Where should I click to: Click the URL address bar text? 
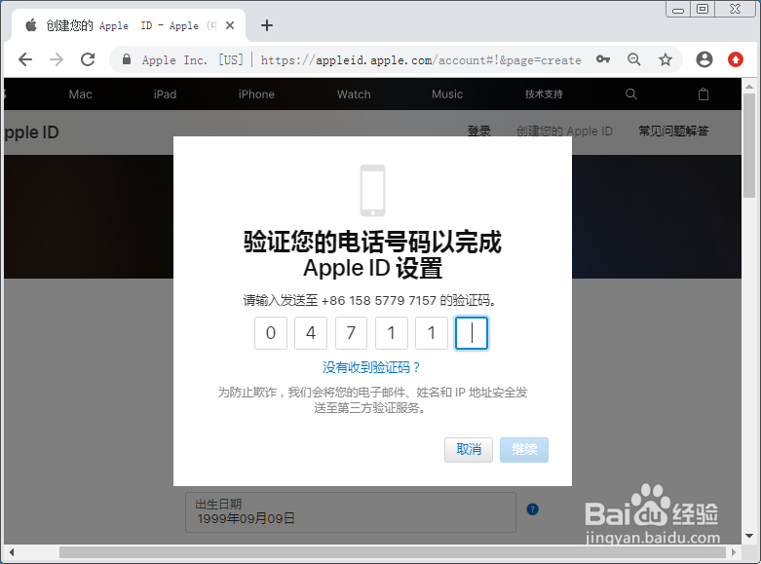pos(421,60)
